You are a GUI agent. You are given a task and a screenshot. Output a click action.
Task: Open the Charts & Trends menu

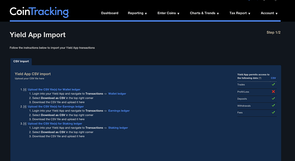[204, 13]
